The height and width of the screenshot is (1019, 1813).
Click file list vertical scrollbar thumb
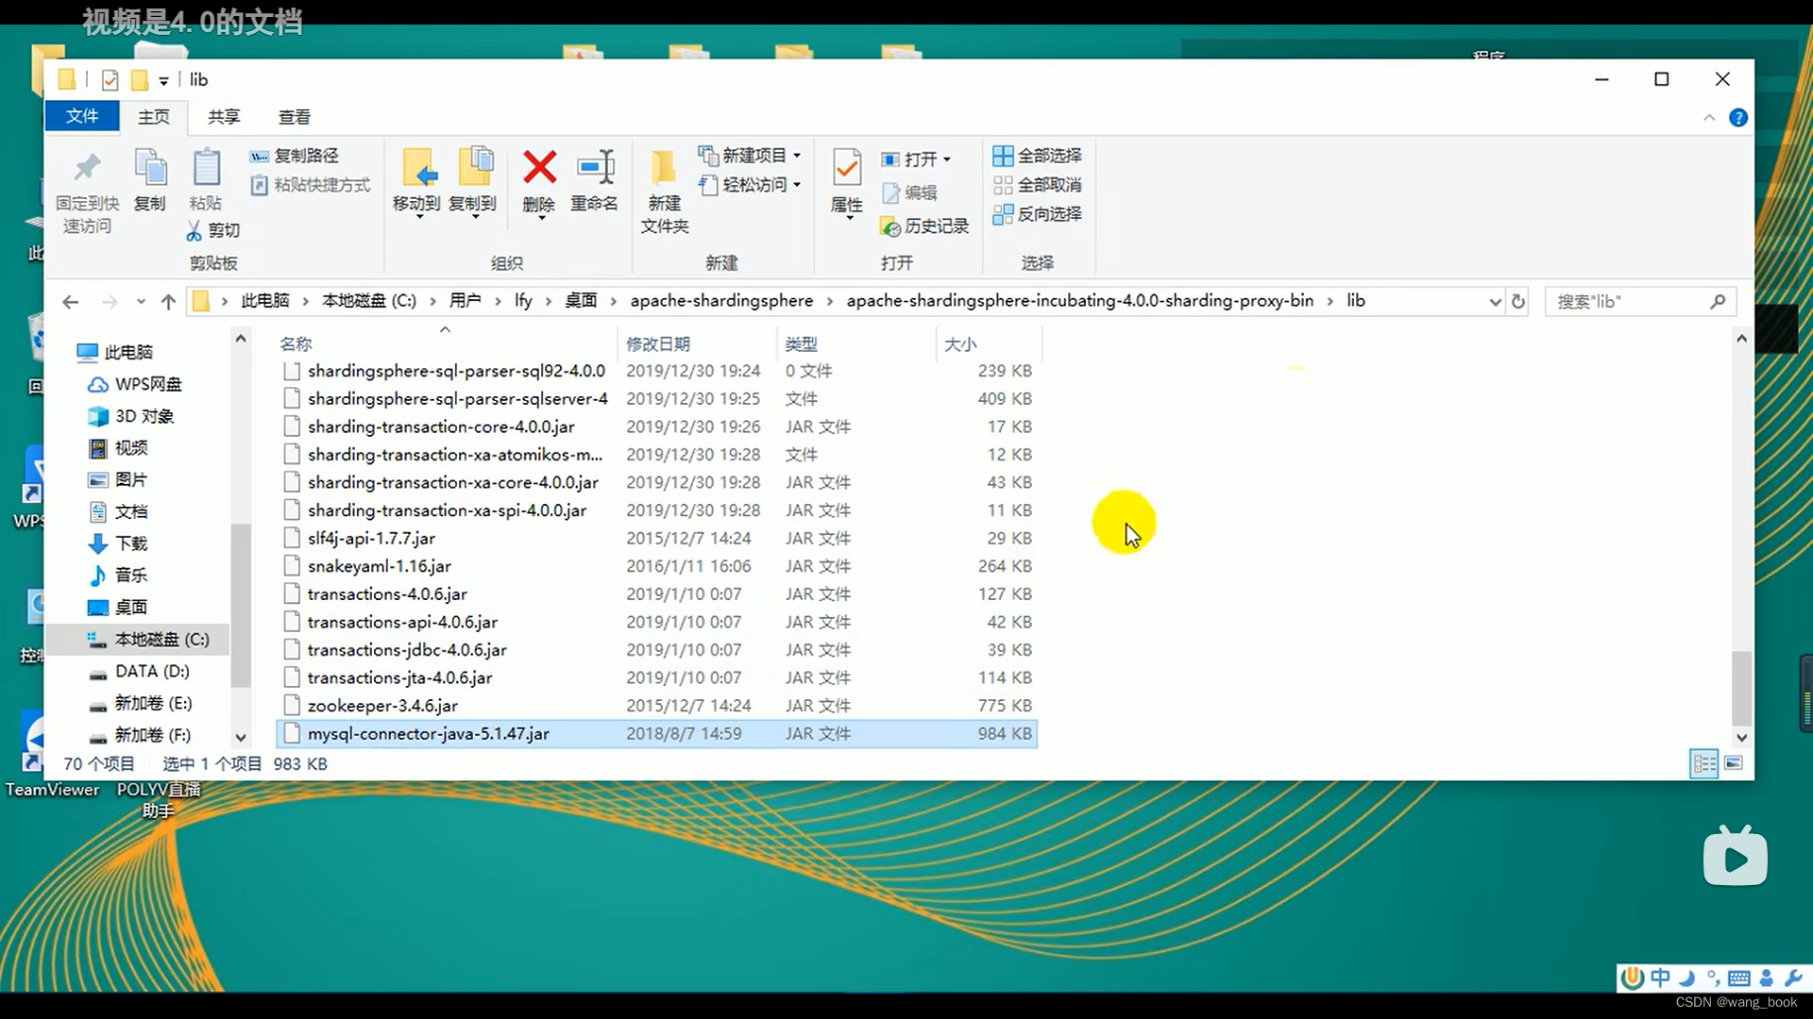click(1742, 689)
